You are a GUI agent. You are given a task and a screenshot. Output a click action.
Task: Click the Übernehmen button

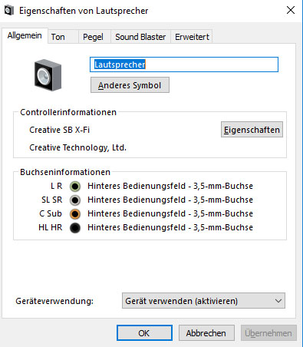[268, 333]
